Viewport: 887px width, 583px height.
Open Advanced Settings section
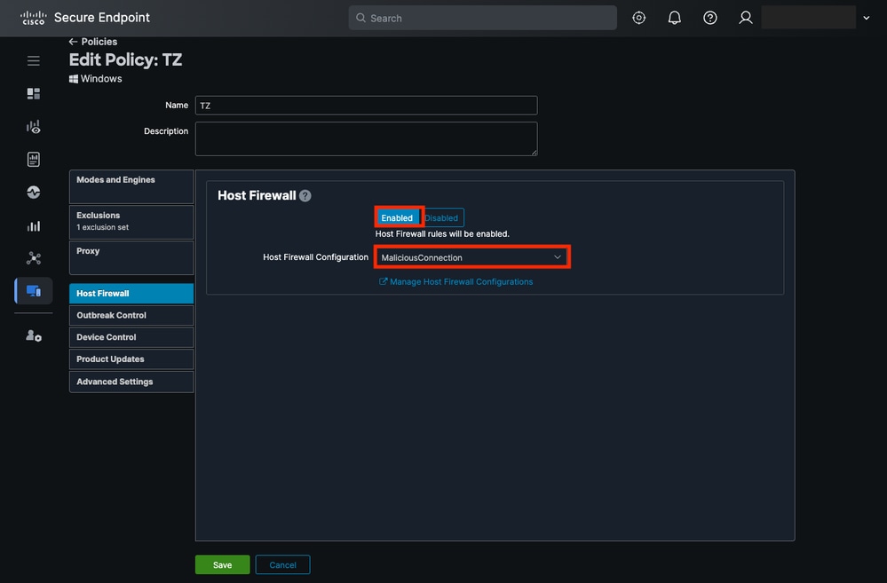click(131, 382)
